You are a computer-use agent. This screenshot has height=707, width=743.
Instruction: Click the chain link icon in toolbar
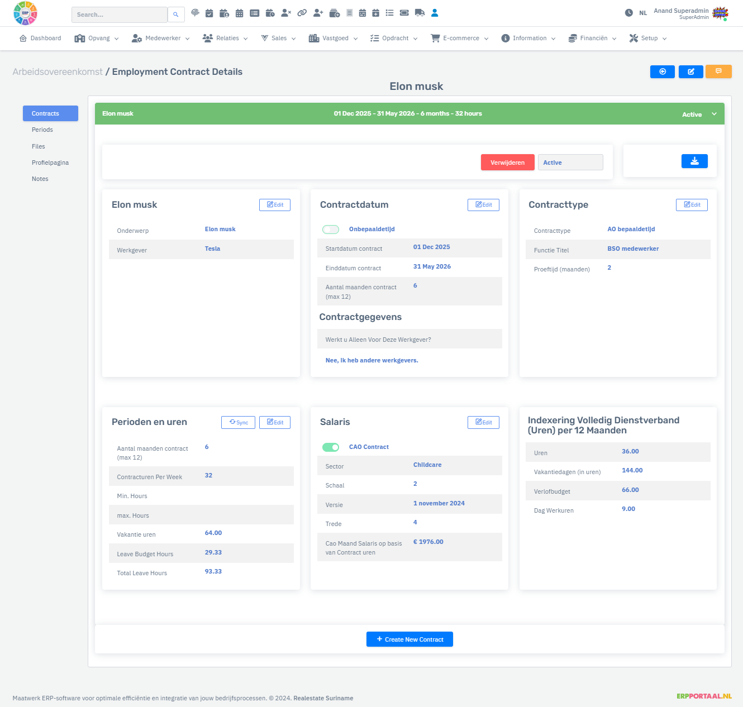tap(302, 13)
